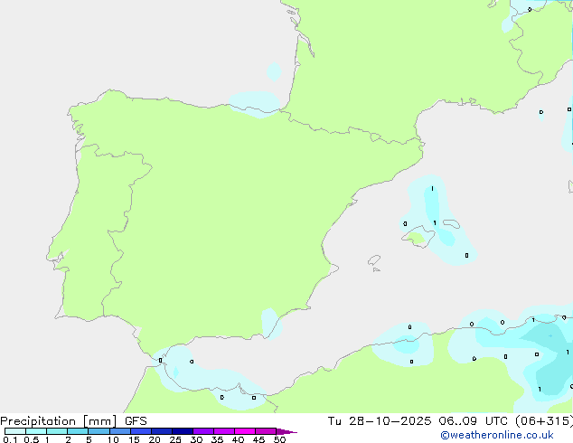573x443 pixels.
Task: Click the '50' legend scale value
Action: coord(279,440)
